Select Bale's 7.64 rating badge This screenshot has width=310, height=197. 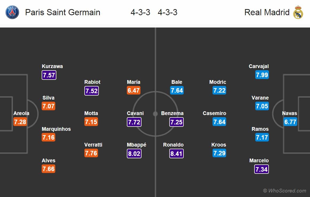177,90
